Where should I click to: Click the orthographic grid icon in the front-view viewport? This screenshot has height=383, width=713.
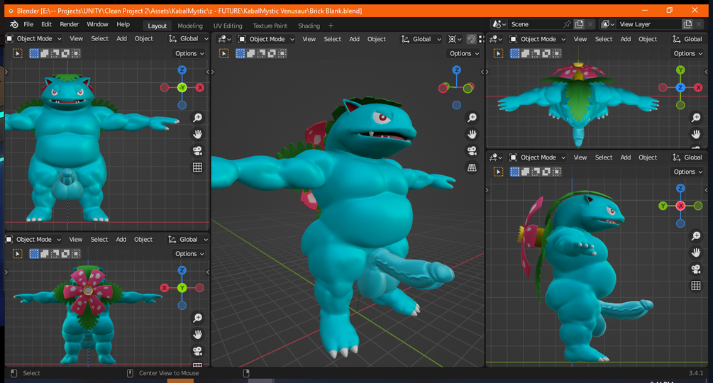(x=197, y=167)
